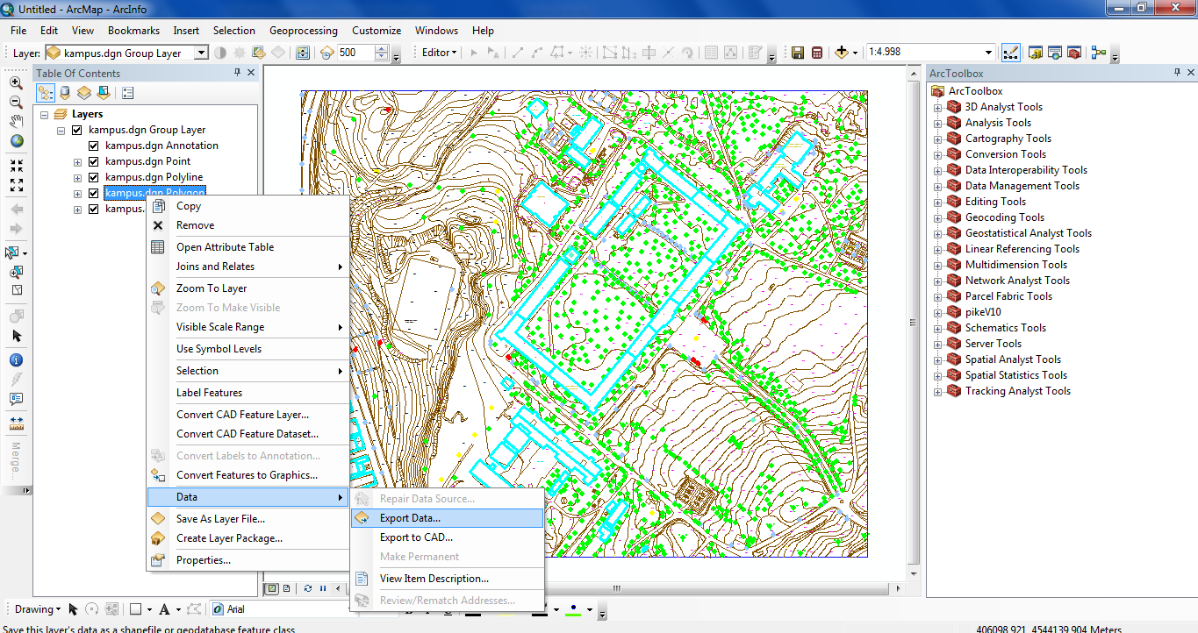1198x633 pixels.
Task: Click Save As Layer File entry
Action: click(x=247, y=519)
